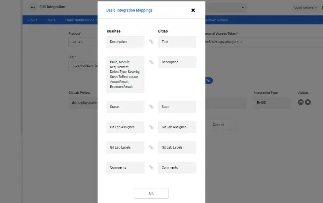This screenshot has height=203, width=323.
Task: Delete integration with the X icon in Action column
Action: [308, 102]
